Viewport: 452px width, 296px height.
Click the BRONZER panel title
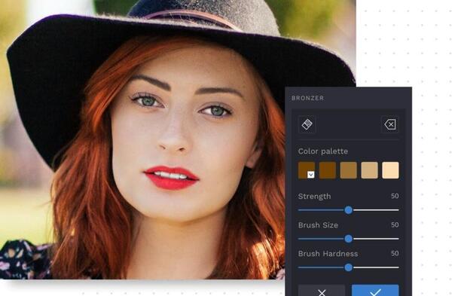coord(307,98)
